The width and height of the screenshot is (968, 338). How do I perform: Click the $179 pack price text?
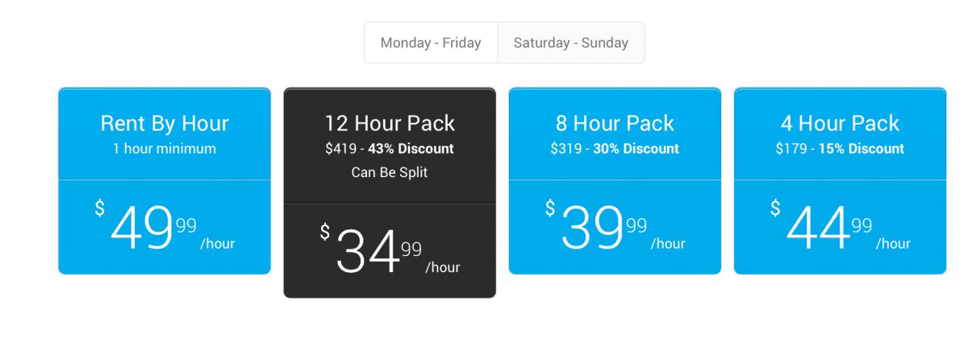[791, 149]
